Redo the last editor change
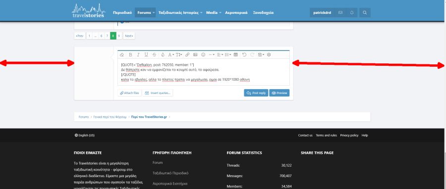This screenshot has height=189, width=446. click(x=252, y=55)
